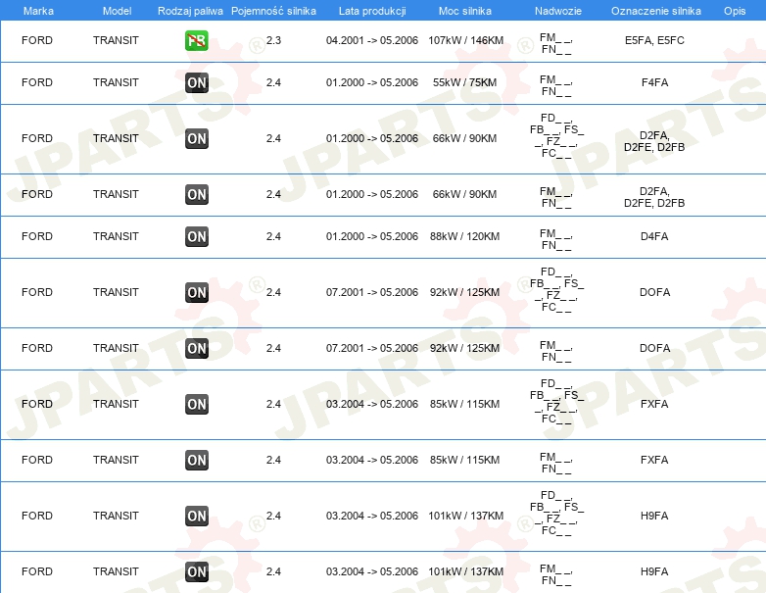Select the Nadwozie column header

pyautogui.click(x=558, y=11)
